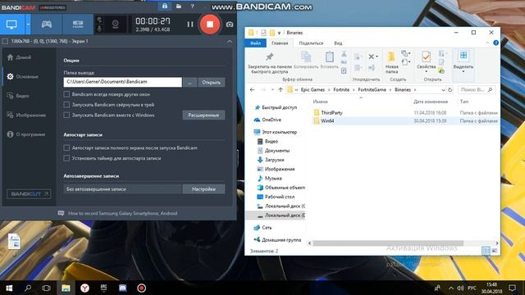Open Быстрый доступ in navigation pane

(279, 107)
